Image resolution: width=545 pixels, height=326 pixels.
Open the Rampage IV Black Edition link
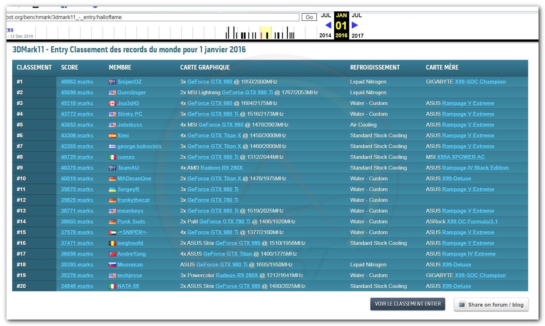(x=475, y=168)
